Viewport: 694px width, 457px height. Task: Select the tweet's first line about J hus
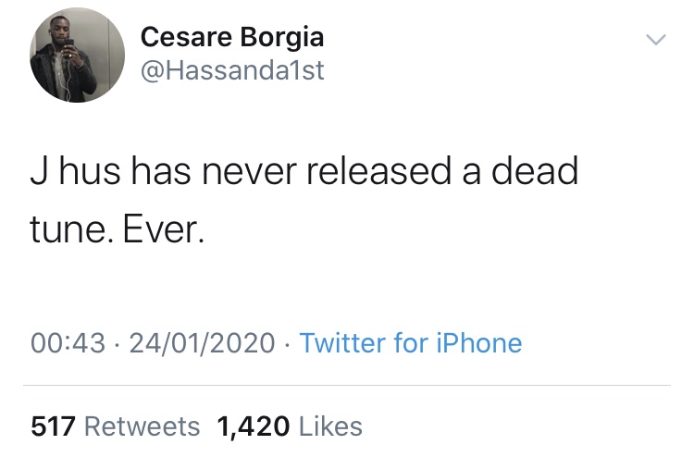pyautogui.click(x=304, y=170)
